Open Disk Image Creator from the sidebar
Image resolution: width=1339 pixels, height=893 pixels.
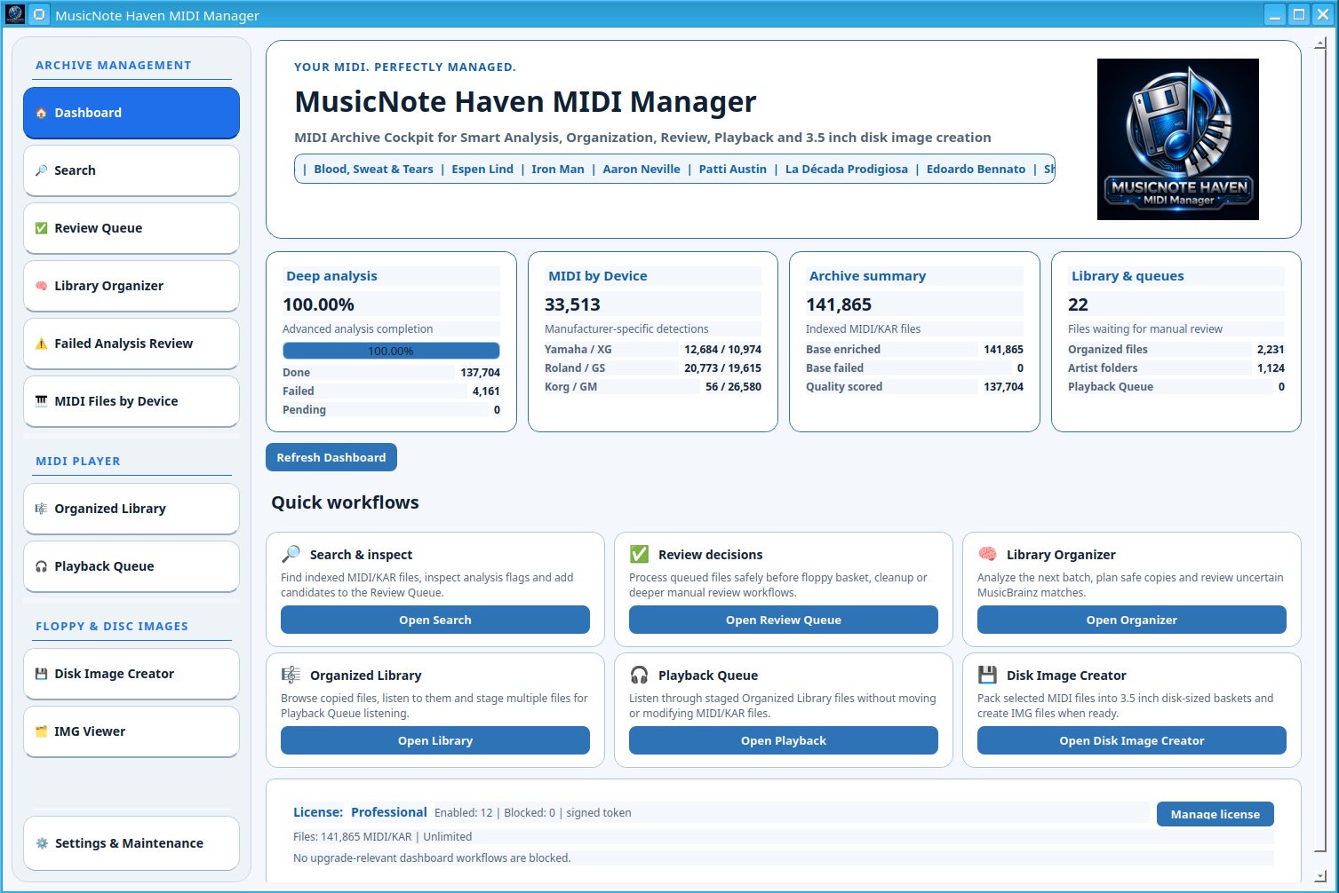pyautogui.click(x=132, y=674)
